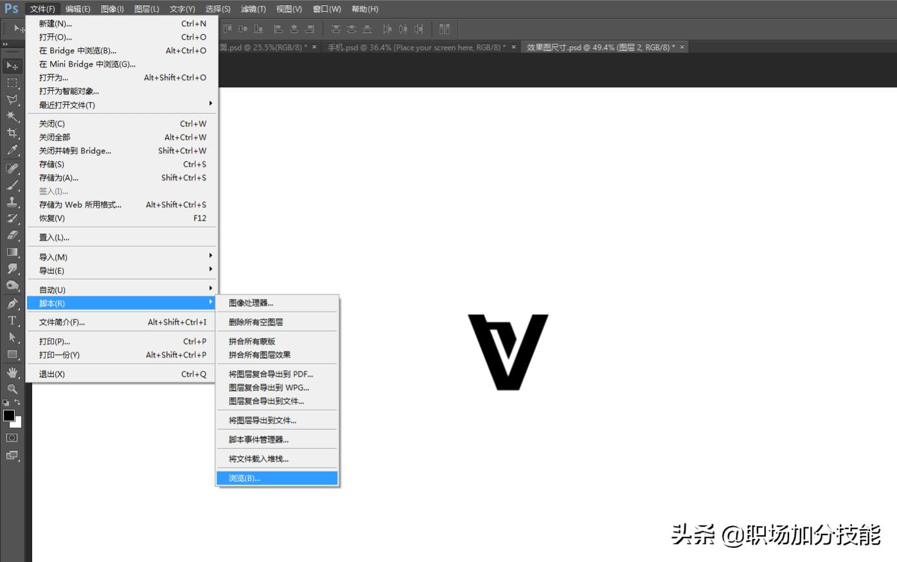Toggle Quick Mask mode at toolbox bottom

click(x=12, y=438)
